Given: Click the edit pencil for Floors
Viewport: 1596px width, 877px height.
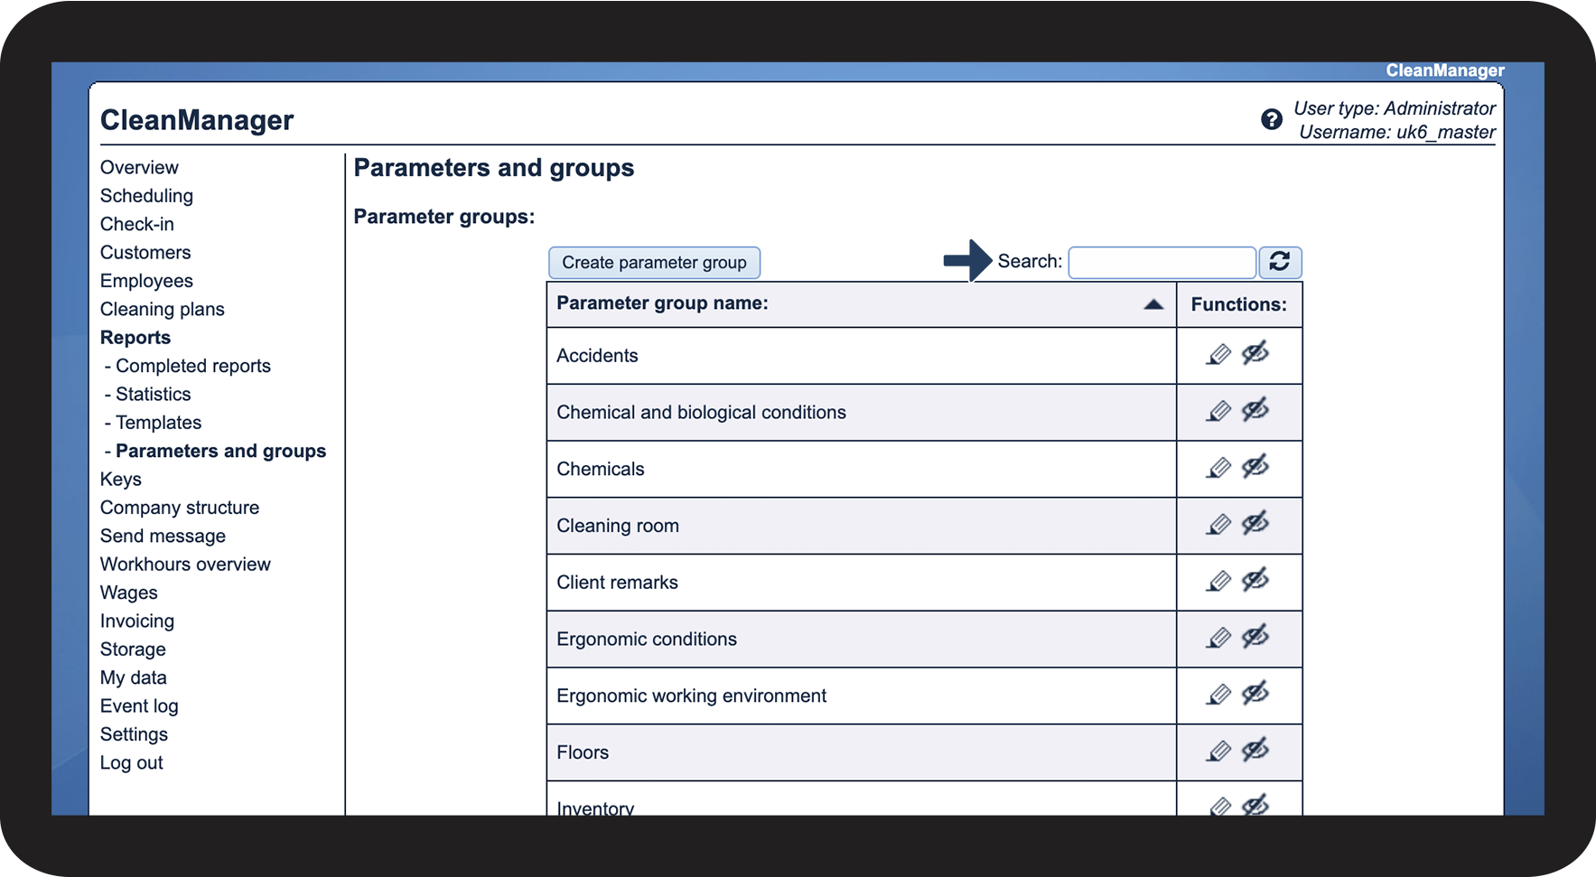Looking at the screenshot, I should pyautogui.click(x=1218, y=751).
